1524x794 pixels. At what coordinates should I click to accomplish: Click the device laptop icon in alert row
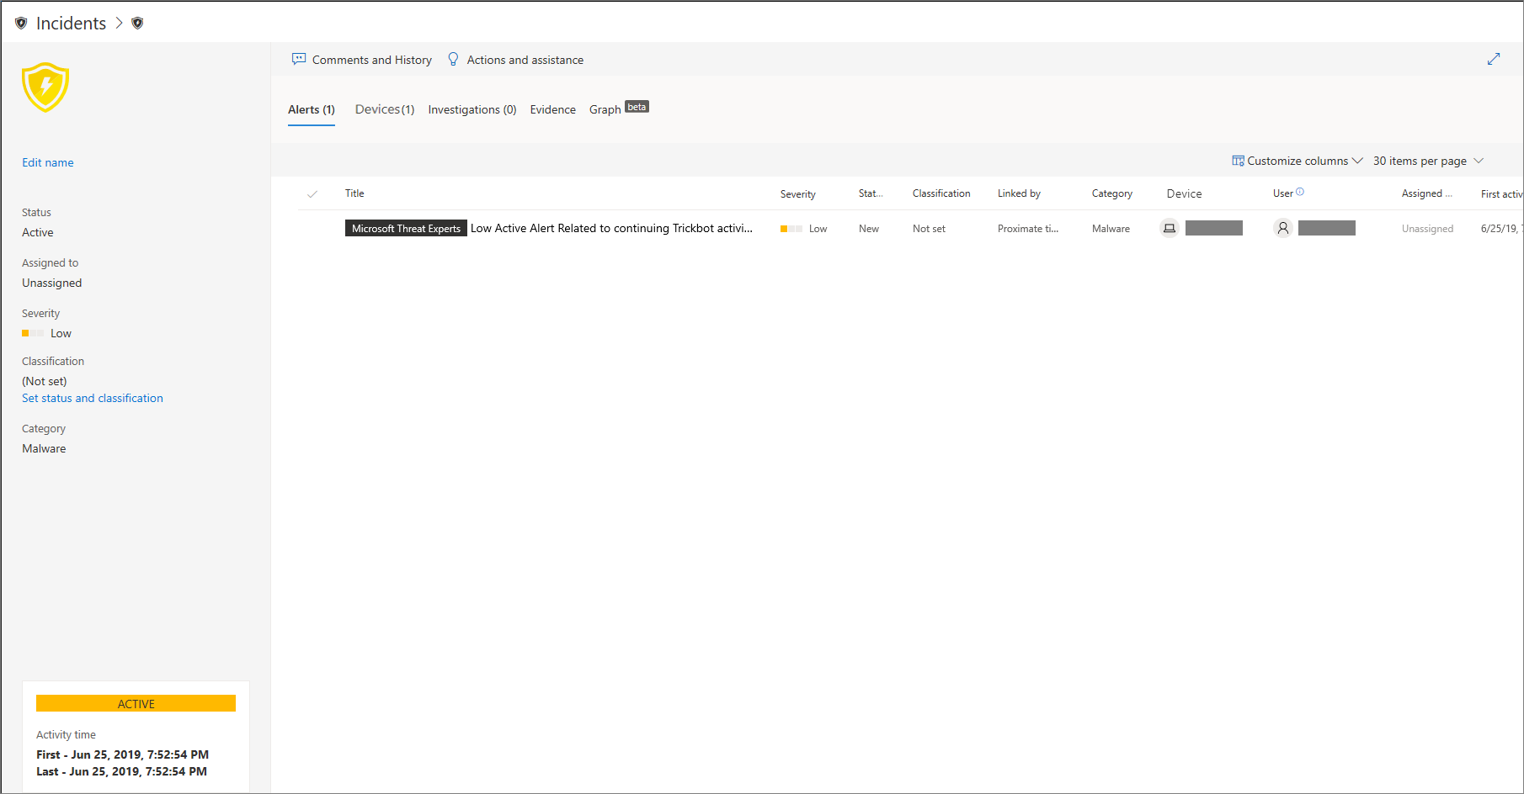click(x=1170, y=228)
